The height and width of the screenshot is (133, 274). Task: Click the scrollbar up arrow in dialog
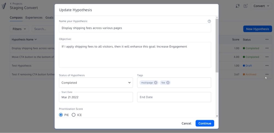tap(217, 17)
